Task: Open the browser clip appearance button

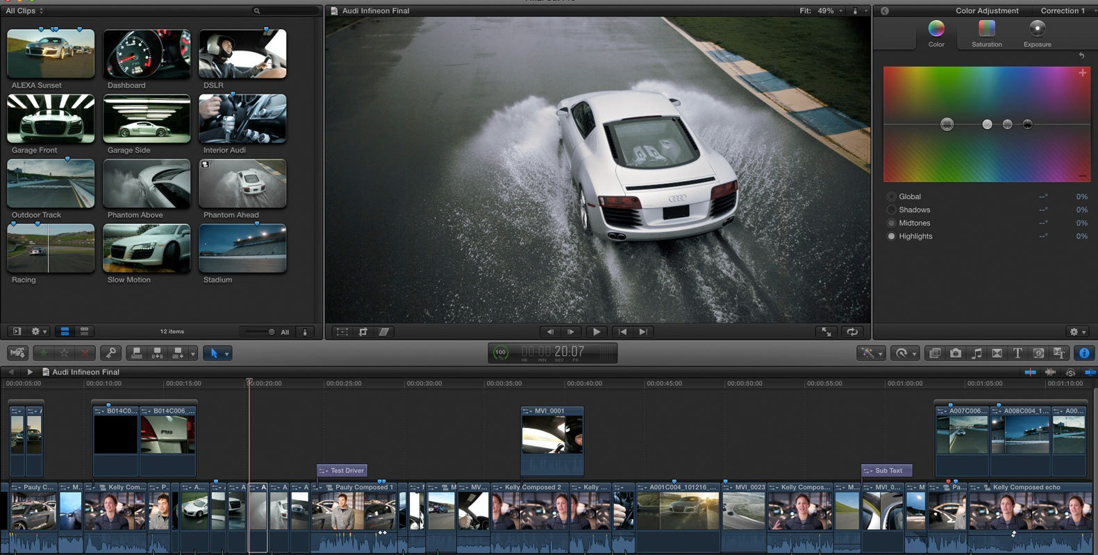Action: click(305, 332)
